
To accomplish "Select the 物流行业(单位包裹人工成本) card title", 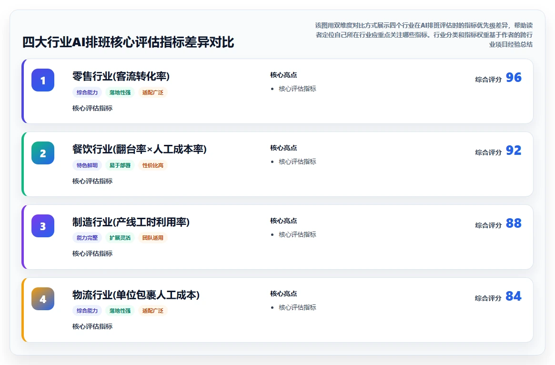I will pos(136,295).
